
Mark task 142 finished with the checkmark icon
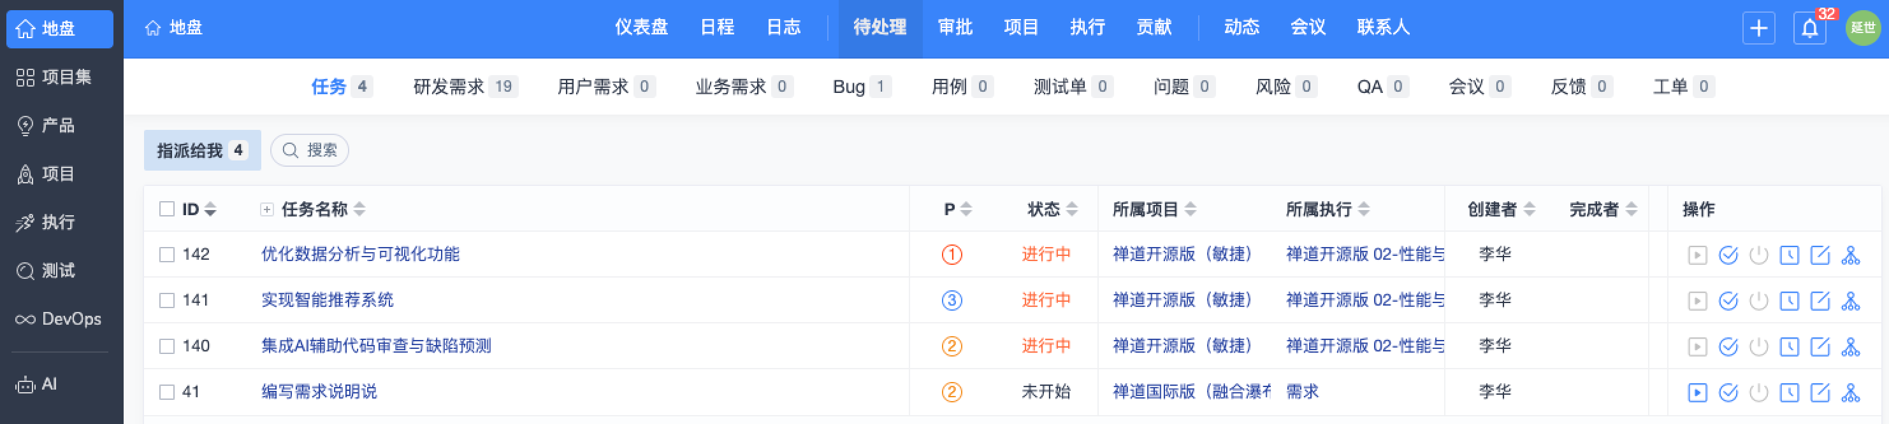[1728, 255]
